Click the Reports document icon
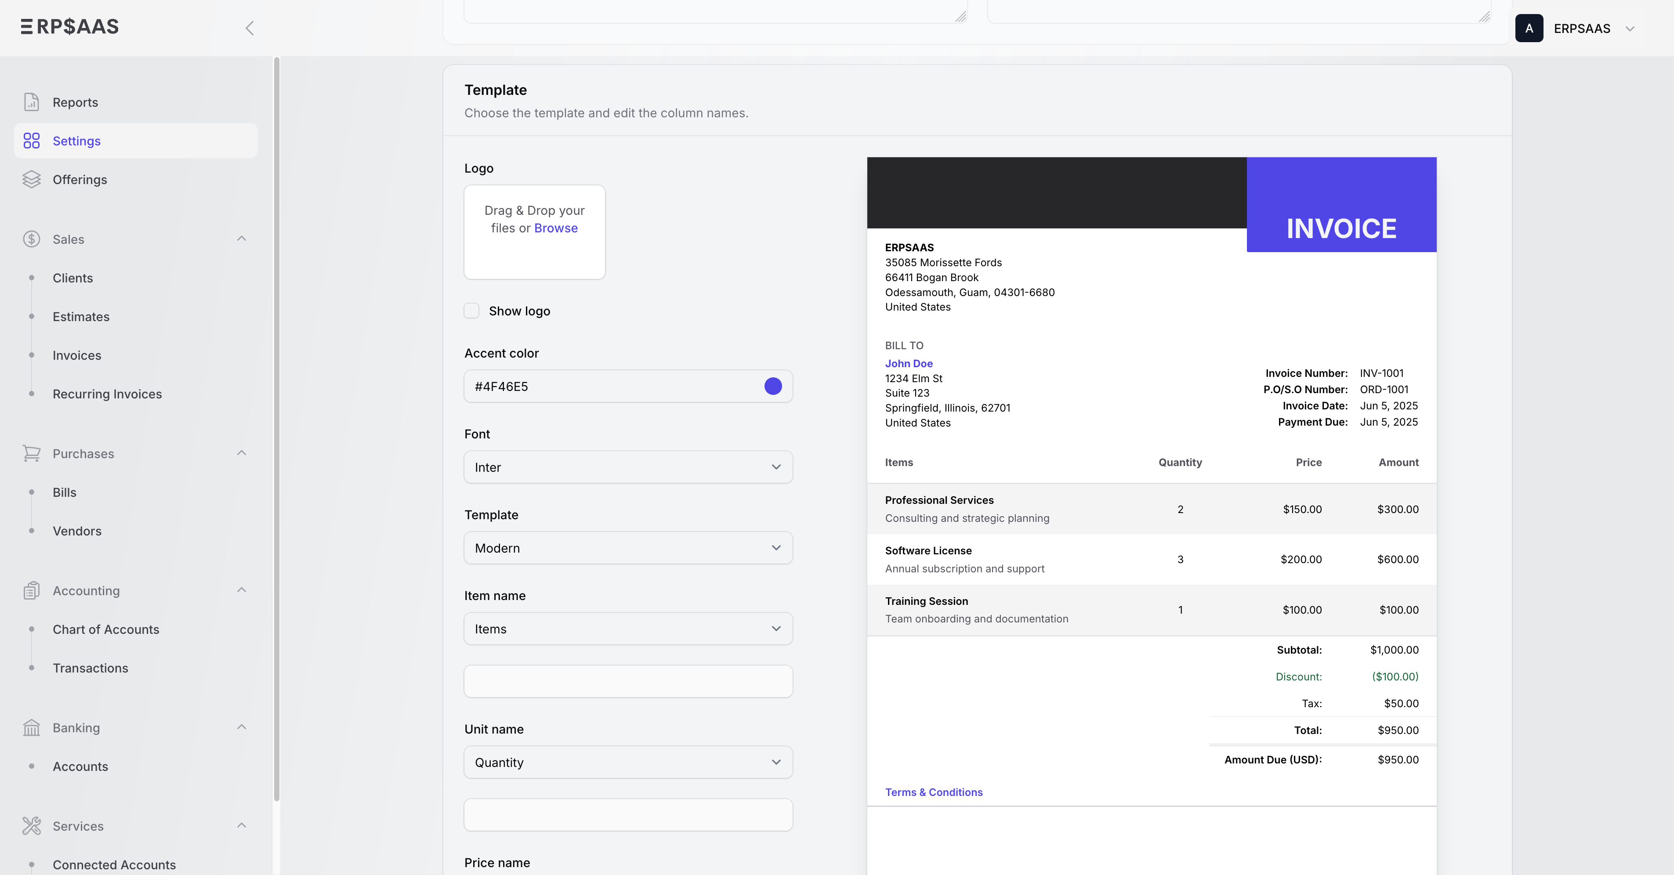This screenshot has width=1674, height=875. (31, 102)
